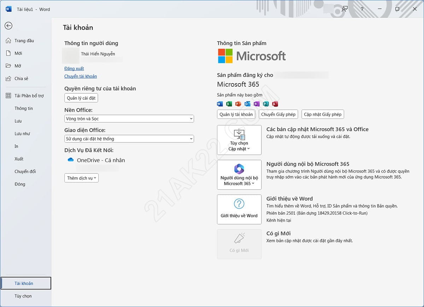This screenshot has width=424, height=307.
Task: Click the Chia sẻ share icon
Action: (8, 79)
